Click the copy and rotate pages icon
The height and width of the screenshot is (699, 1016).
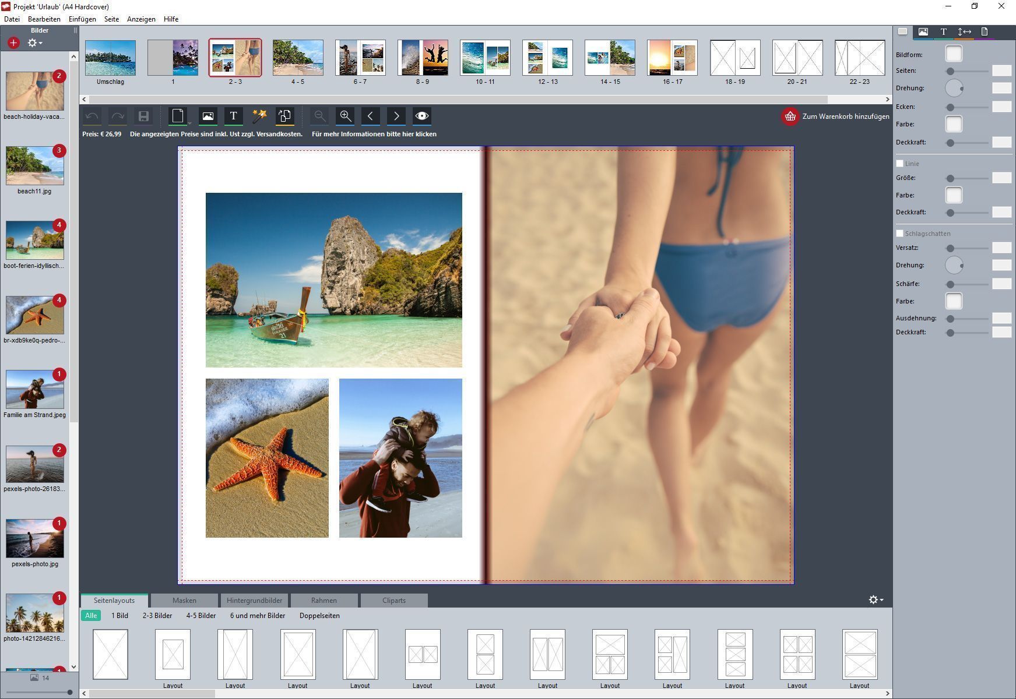[285, 116]
